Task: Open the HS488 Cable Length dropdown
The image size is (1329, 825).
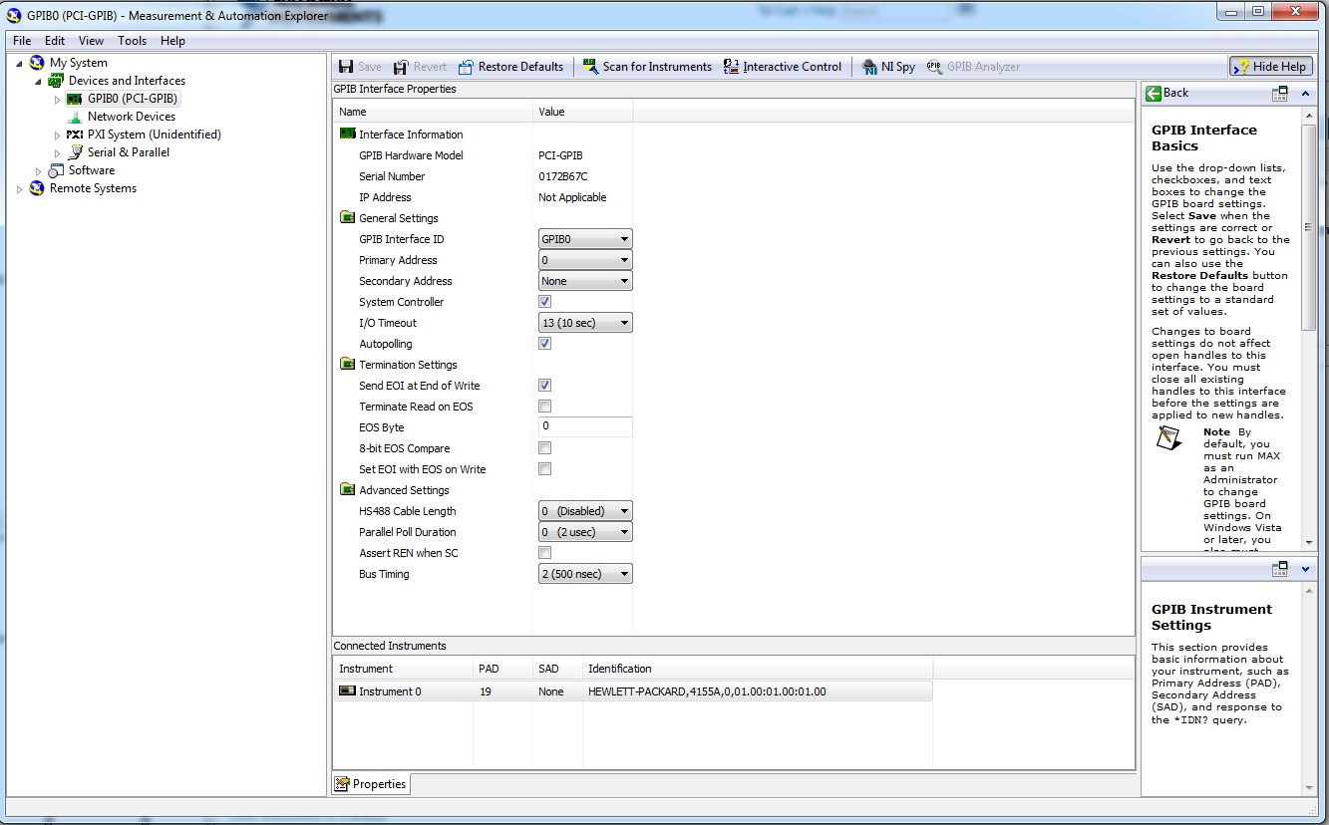Action: (x=585, y=511)
